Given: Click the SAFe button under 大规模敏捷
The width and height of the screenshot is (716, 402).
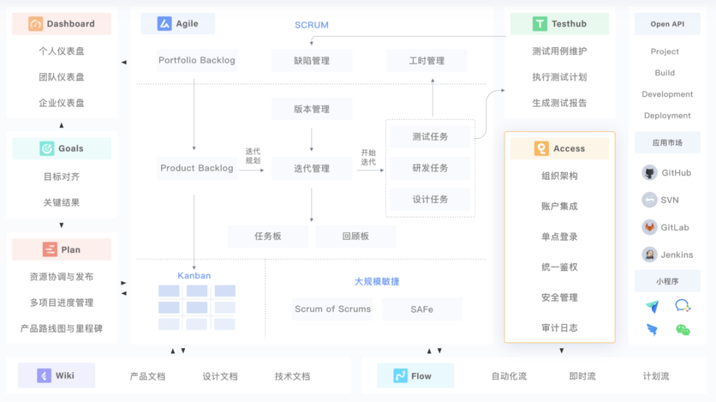Looking at the screenshot, I should point(422,309).
